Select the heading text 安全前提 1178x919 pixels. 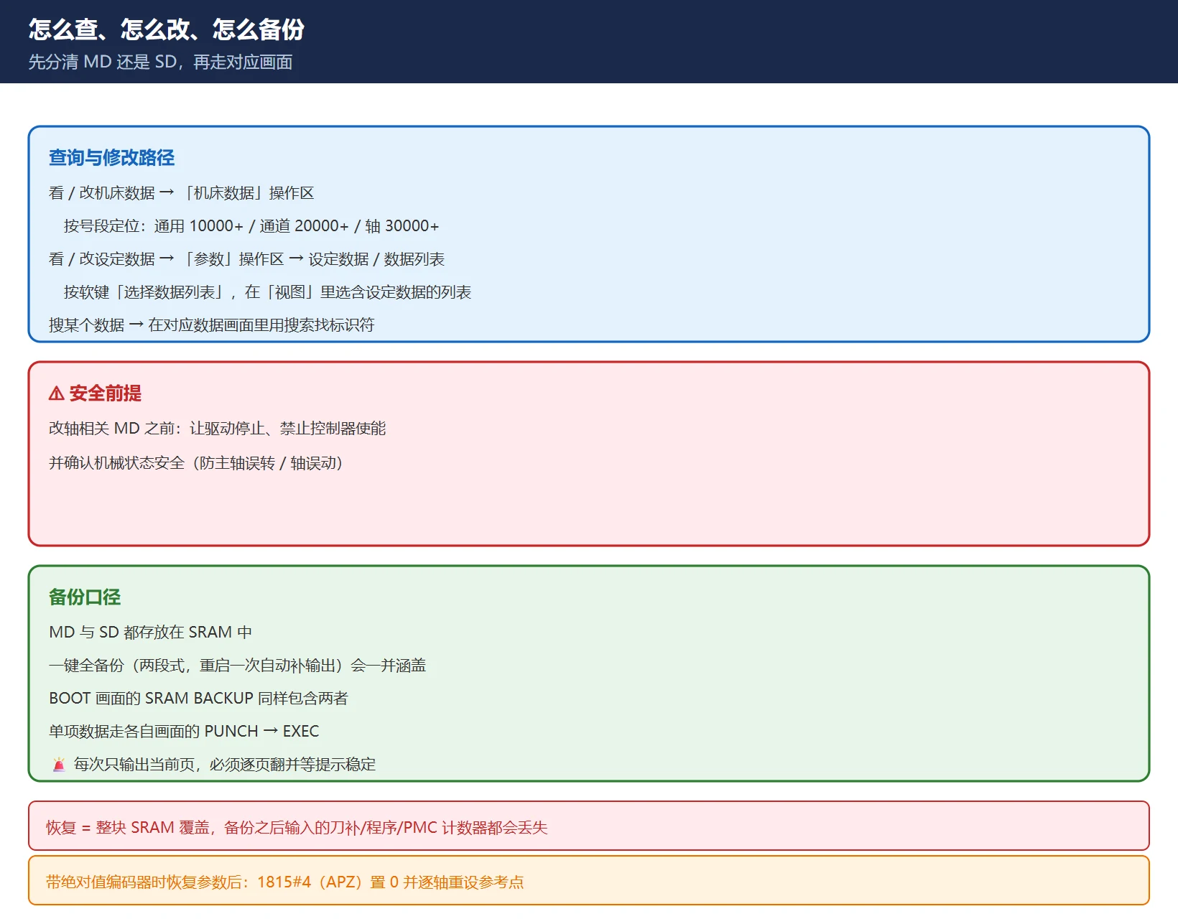tap(106, 393)
